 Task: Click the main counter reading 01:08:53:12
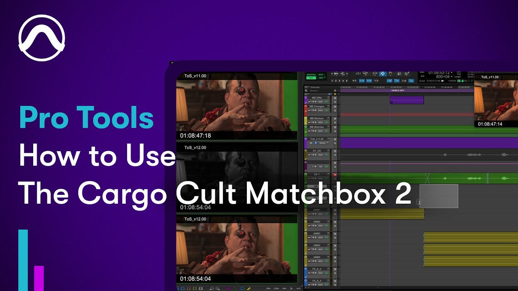tap(439, 72)
